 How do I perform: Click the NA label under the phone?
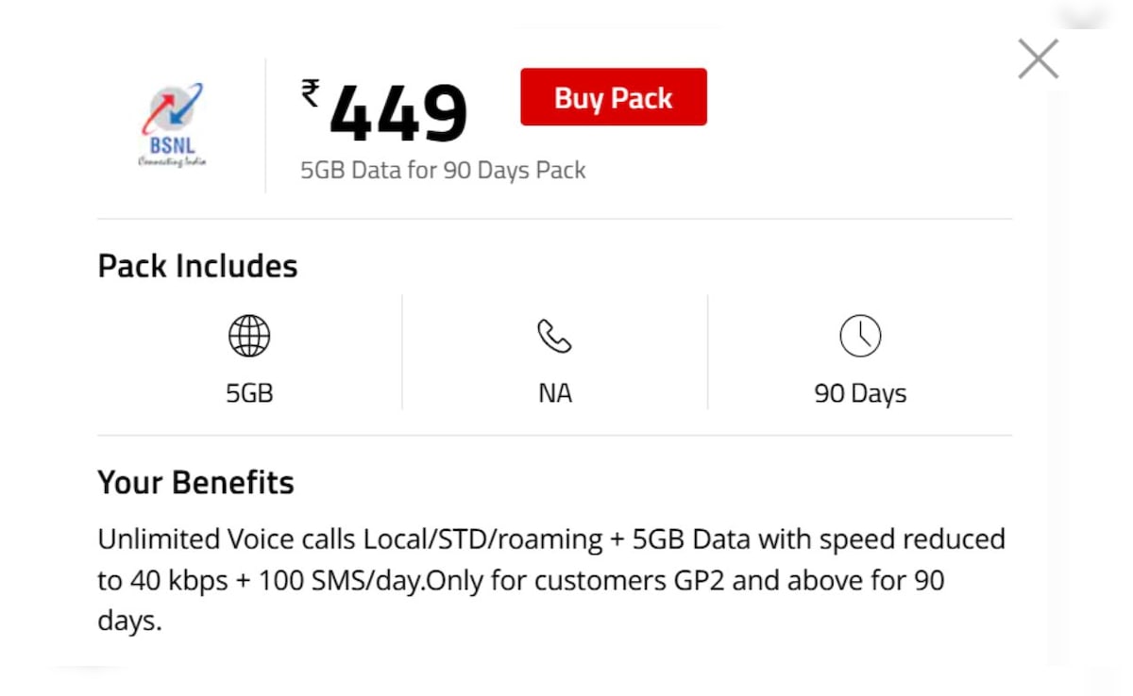pos(554,393)
